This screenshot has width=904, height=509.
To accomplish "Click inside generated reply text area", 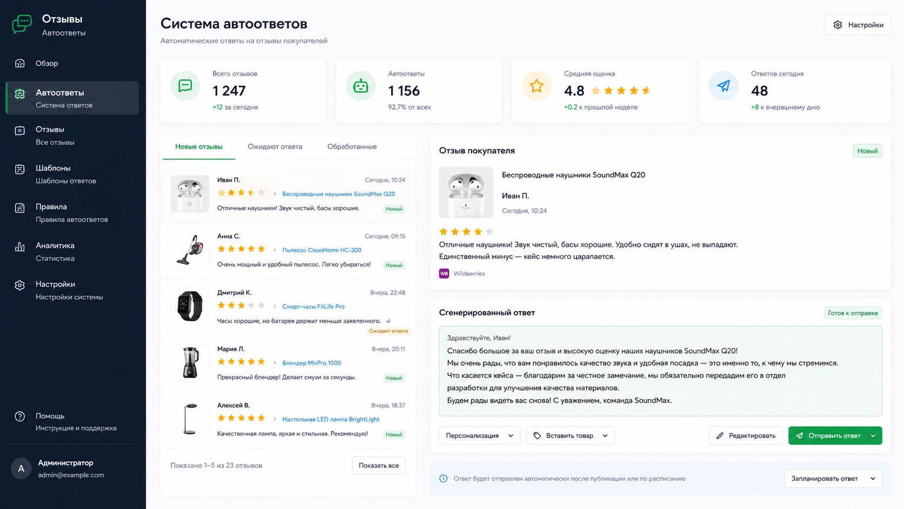I will [x=660, y=371].
